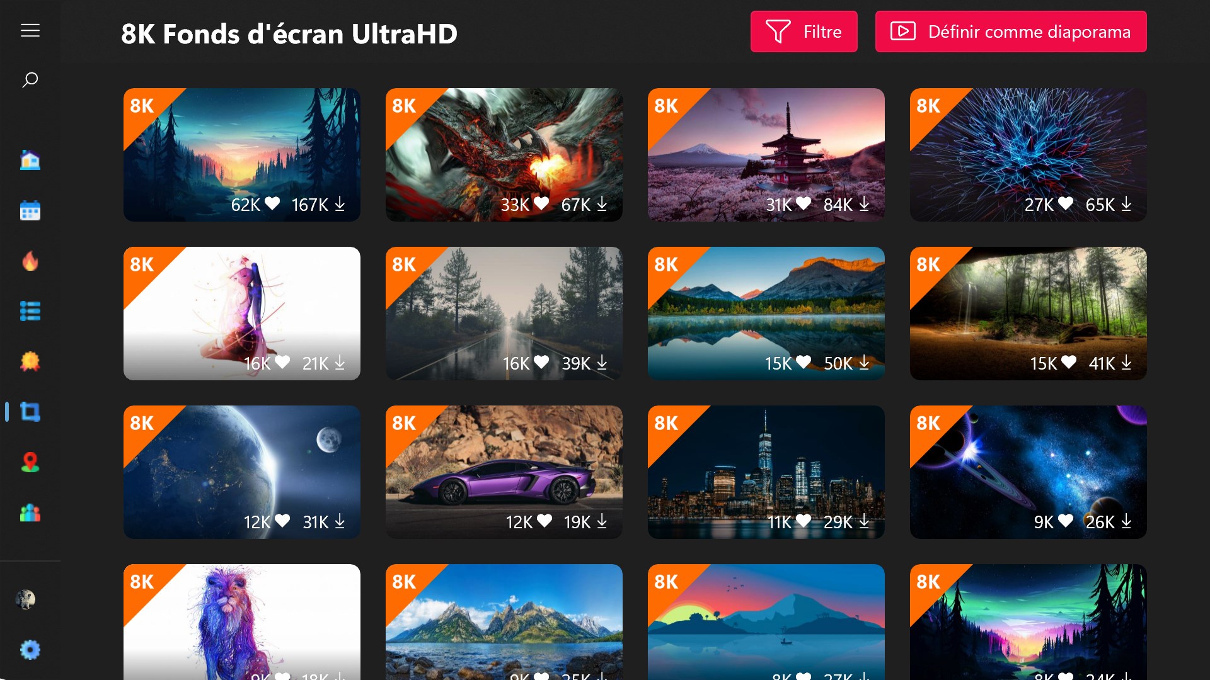This screenshot has width=1210, height=680.
Task: Select the crop resolution icon in sidebar
Action: click(x=30, y=412)
